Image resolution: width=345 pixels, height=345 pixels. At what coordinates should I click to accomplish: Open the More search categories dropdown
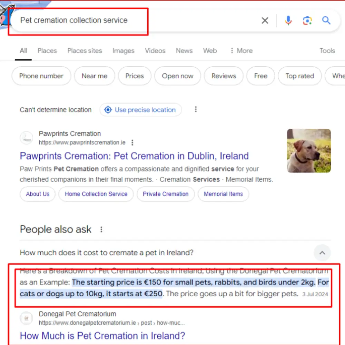[241, 51]
